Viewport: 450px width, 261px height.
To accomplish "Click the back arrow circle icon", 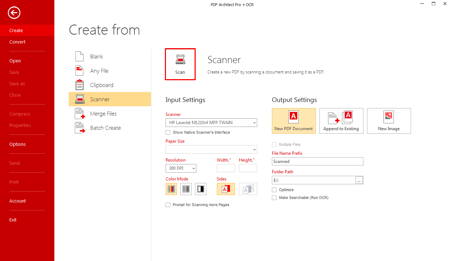I will (x=14, y=13).
